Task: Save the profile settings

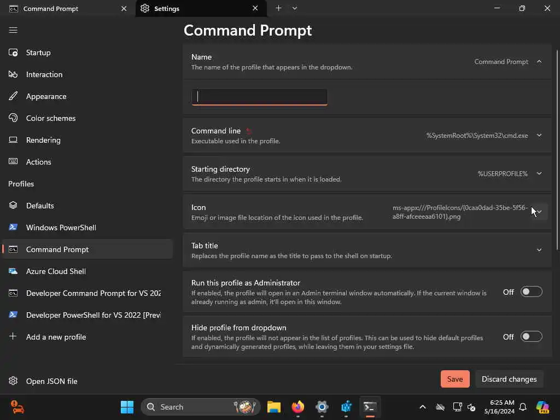Action: (455, 379)
